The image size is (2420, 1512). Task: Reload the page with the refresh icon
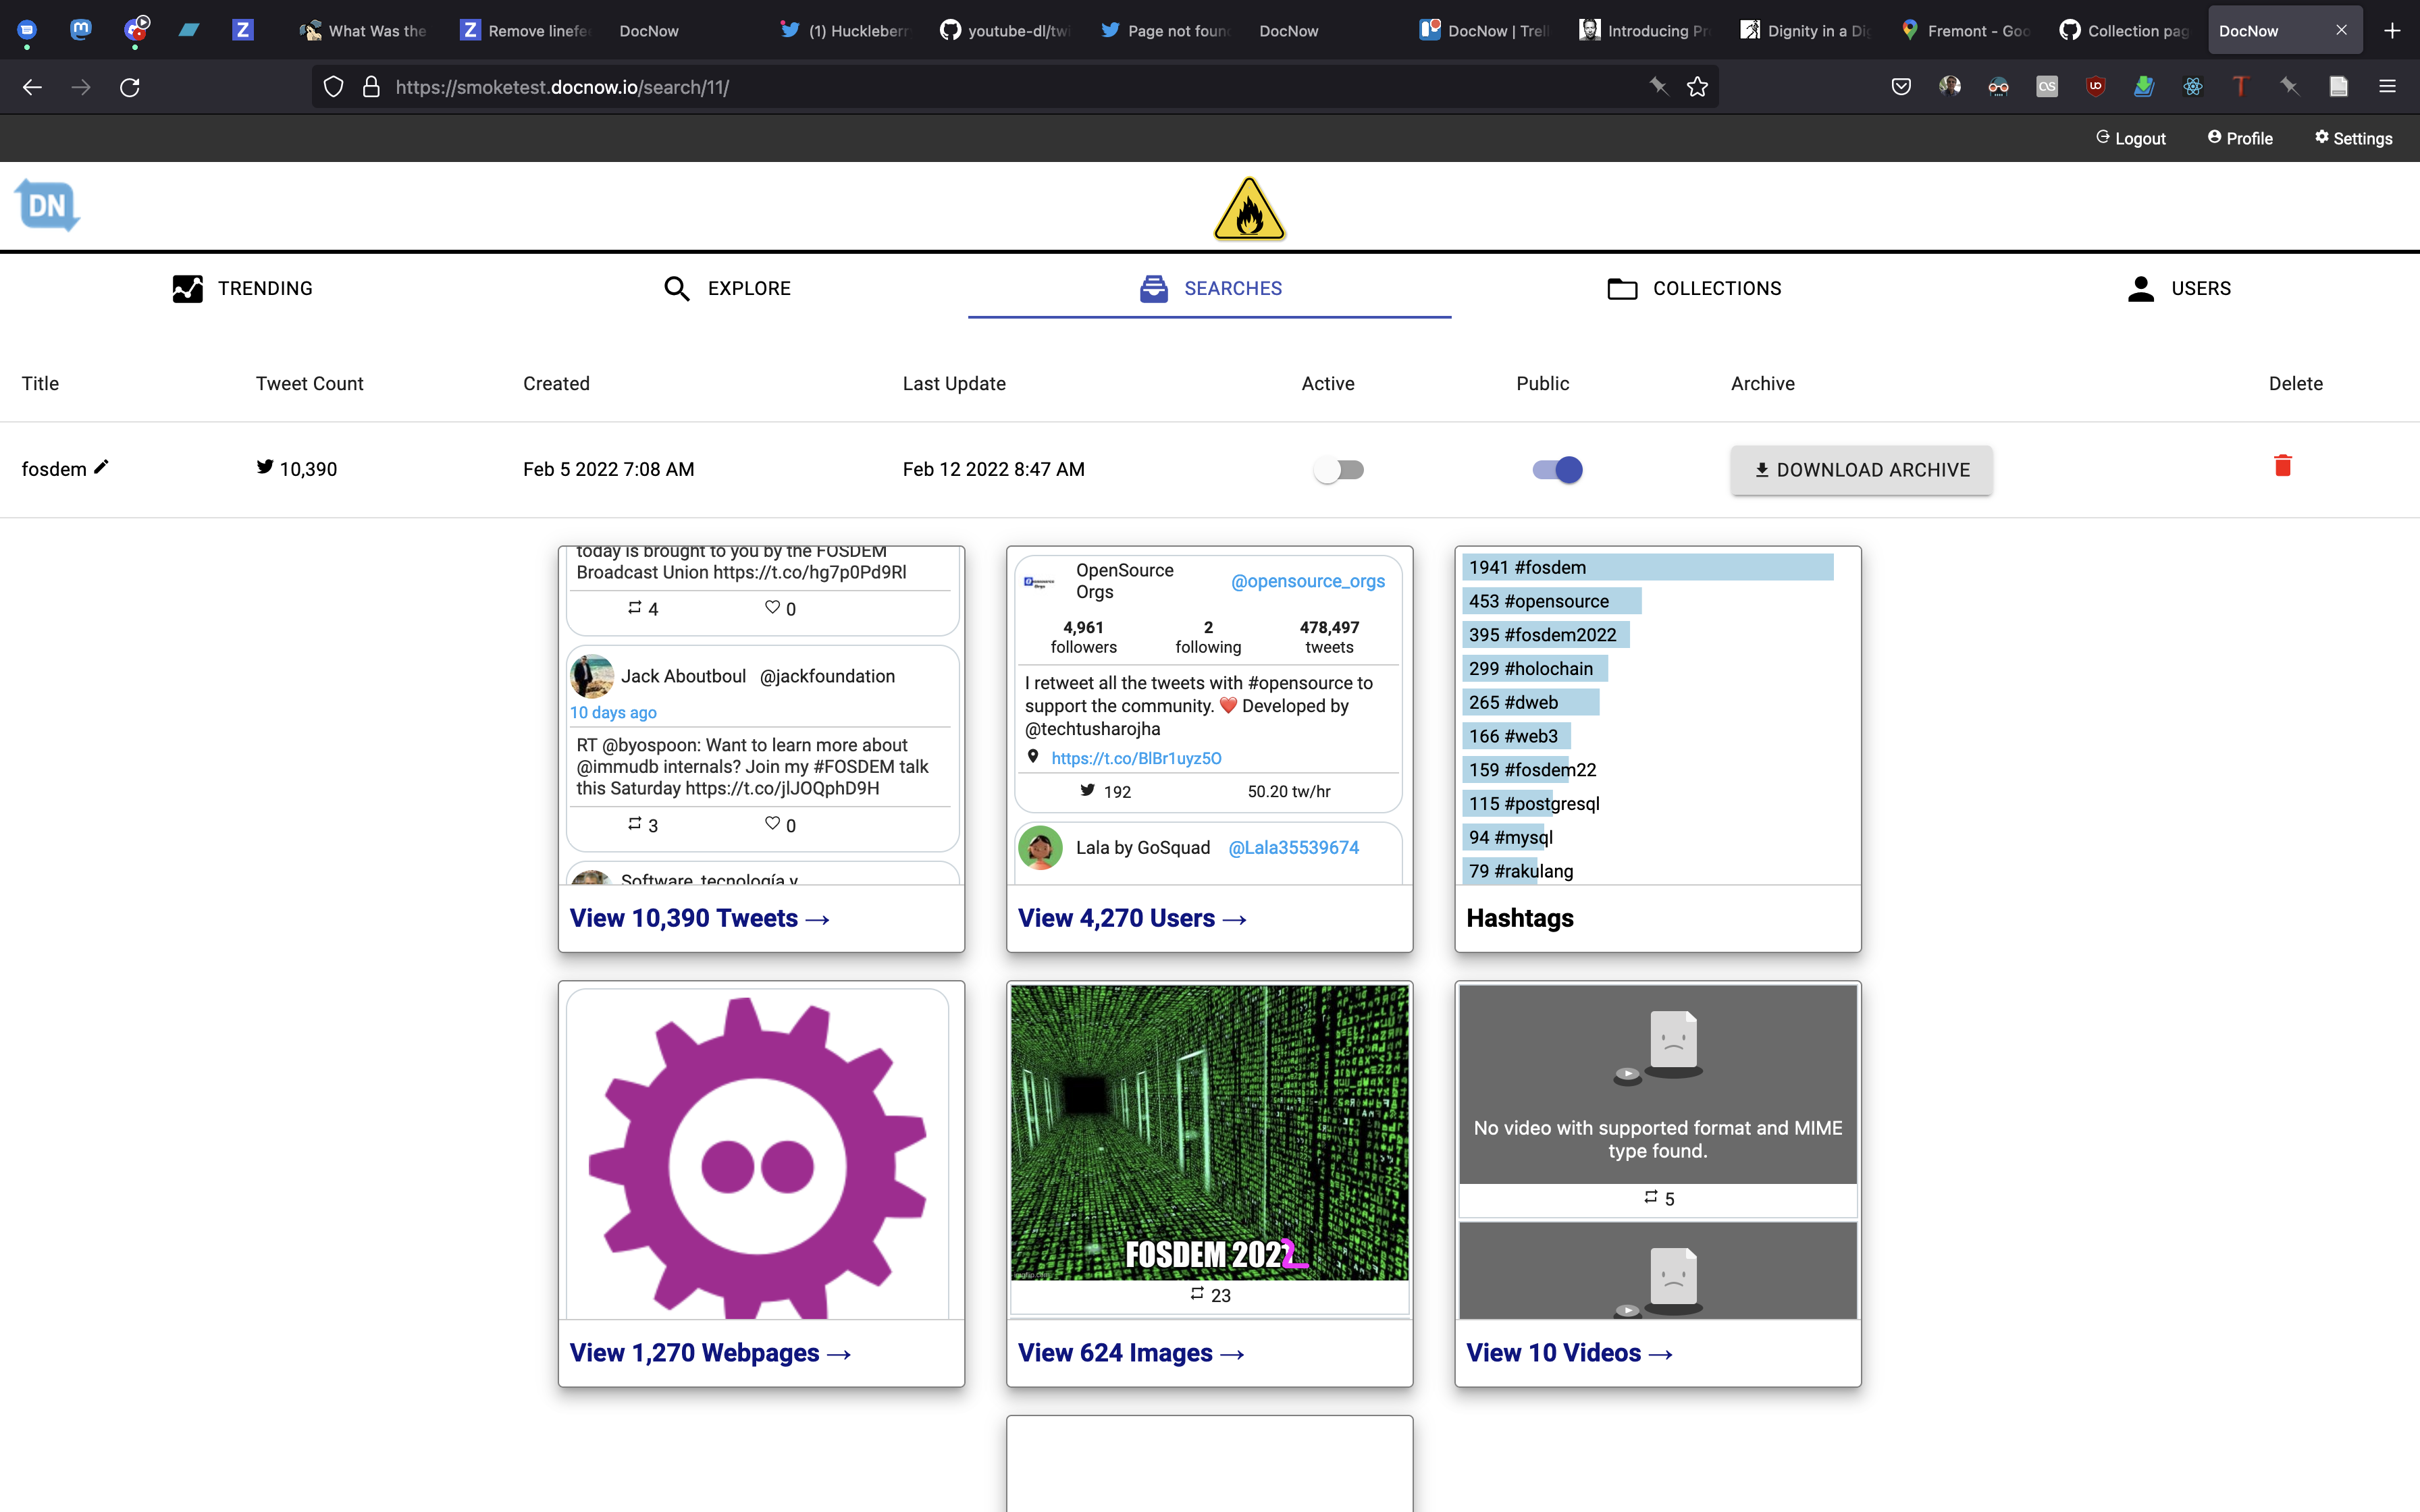(x=130, y=87)
